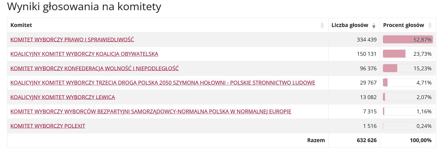Viewport: 437px width, 149px height.
Task: Click the 23,73% percentage bar
Action: [408, 54]
